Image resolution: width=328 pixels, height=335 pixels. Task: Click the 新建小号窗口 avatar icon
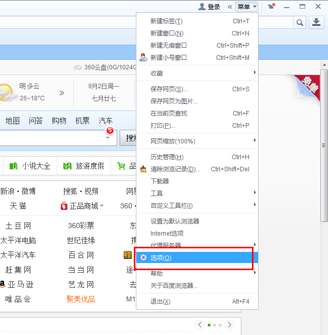point(143,58)
